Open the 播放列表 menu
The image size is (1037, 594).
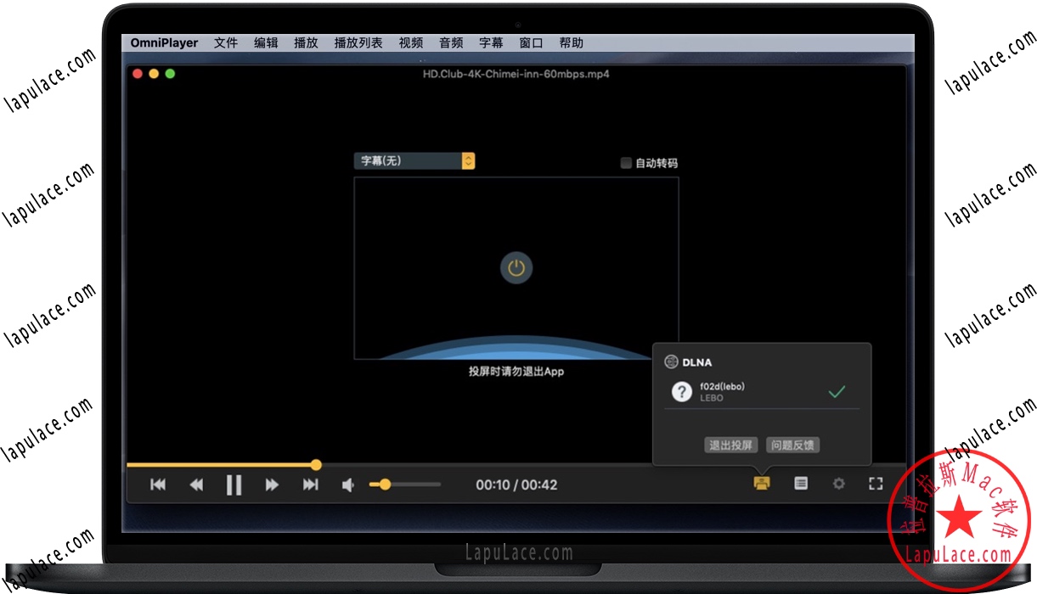coord(358,42)
